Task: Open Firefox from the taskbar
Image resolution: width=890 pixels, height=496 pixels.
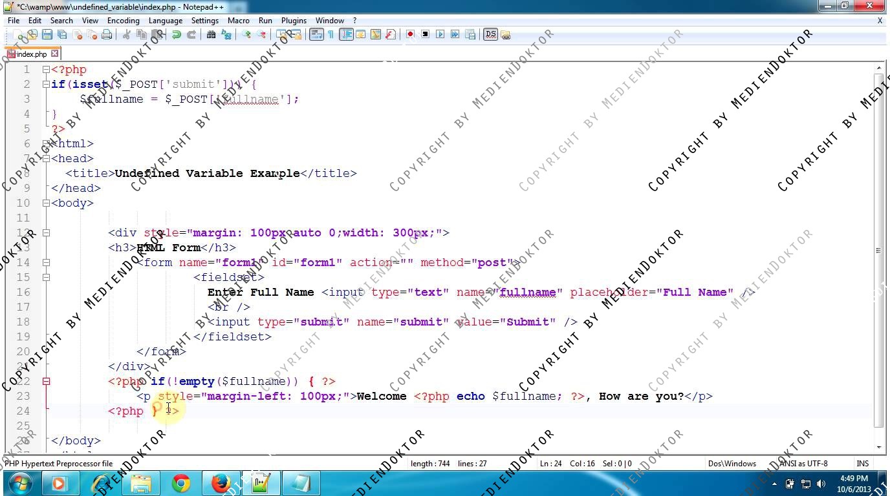Action: (x=221, y=483)
